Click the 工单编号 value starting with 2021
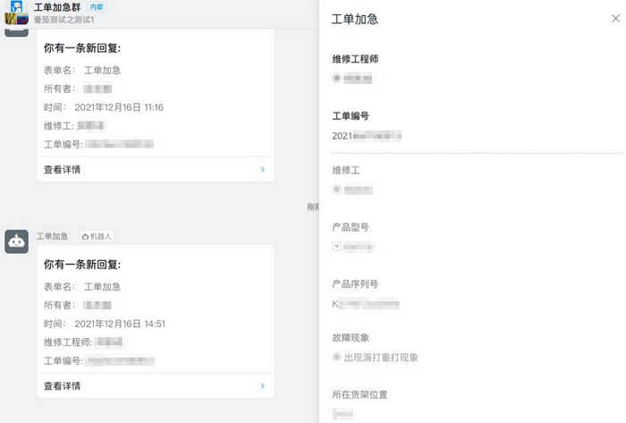The width and height of the screenshot is (626, 423). (x=367, y=136)
